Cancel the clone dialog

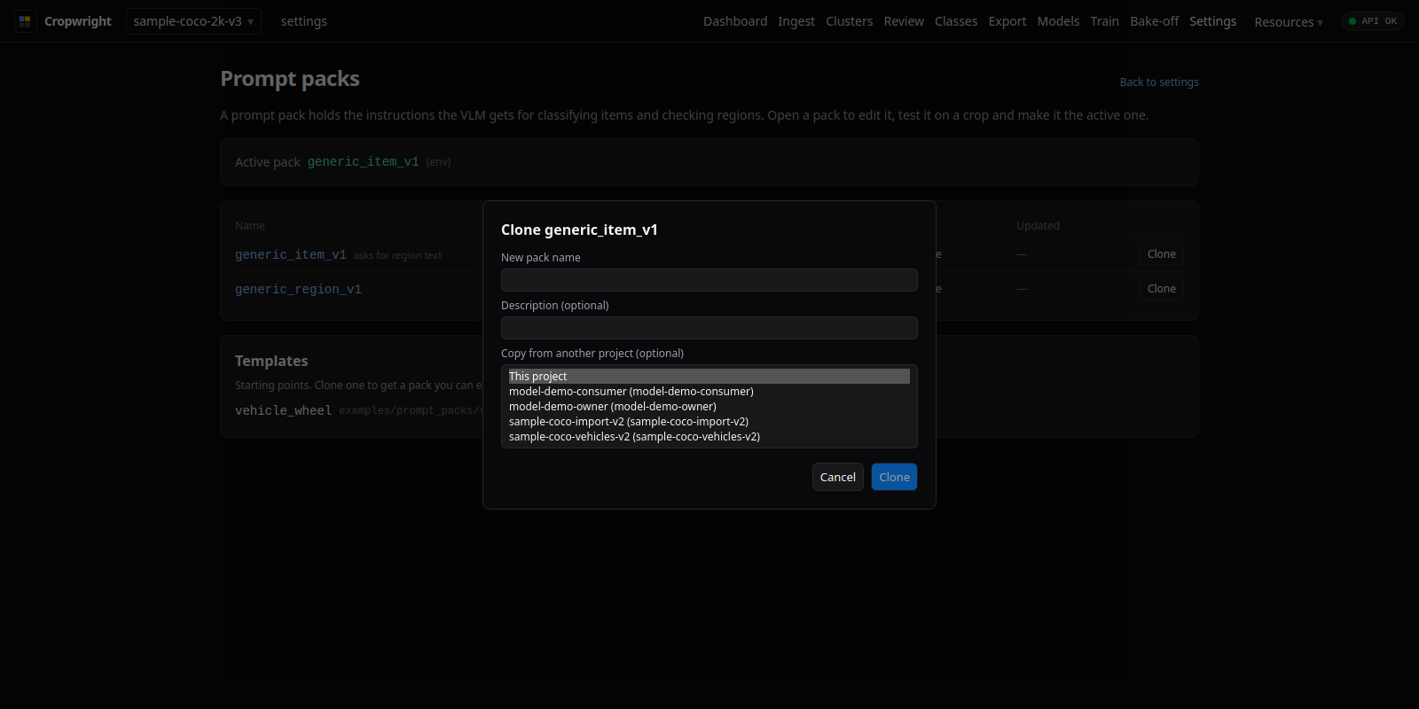coord(837,477)
